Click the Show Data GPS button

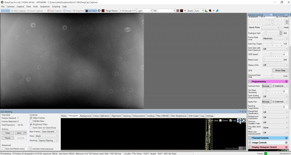pos(280,70)
